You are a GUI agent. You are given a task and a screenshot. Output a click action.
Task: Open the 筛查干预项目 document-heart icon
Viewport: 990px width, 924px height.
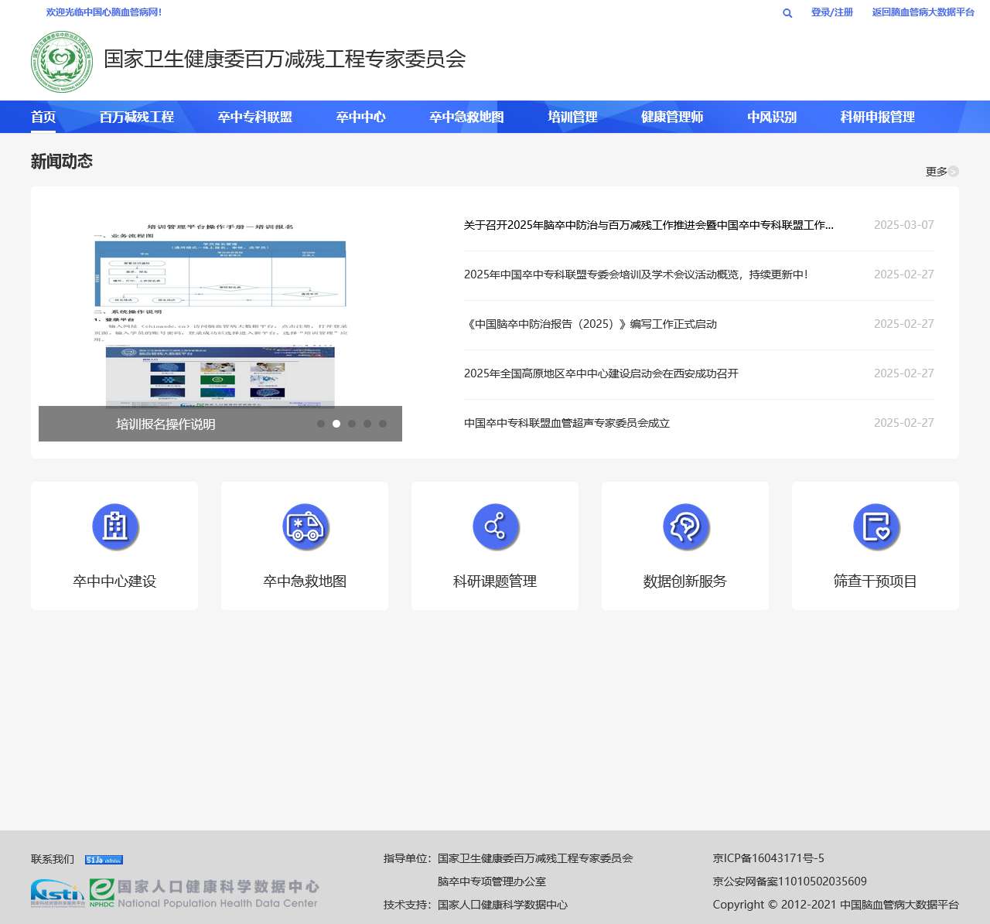click(x=876, y=527)
